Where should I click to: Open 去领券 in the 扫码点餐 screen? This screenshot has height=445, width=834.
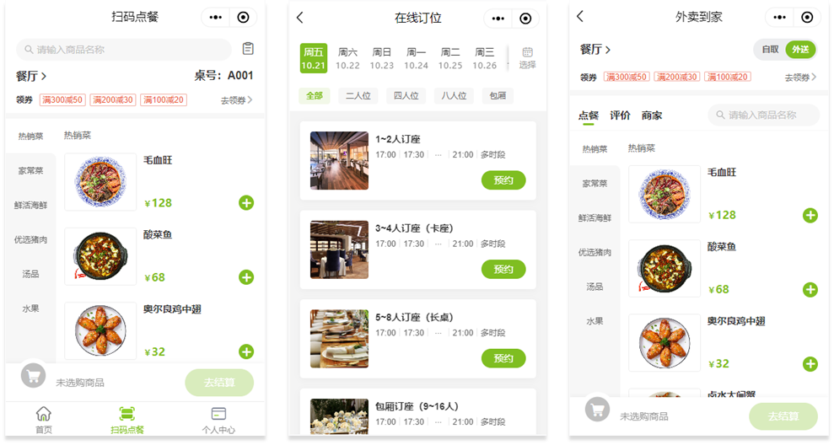pyautogui.click(x=236, y=100)
